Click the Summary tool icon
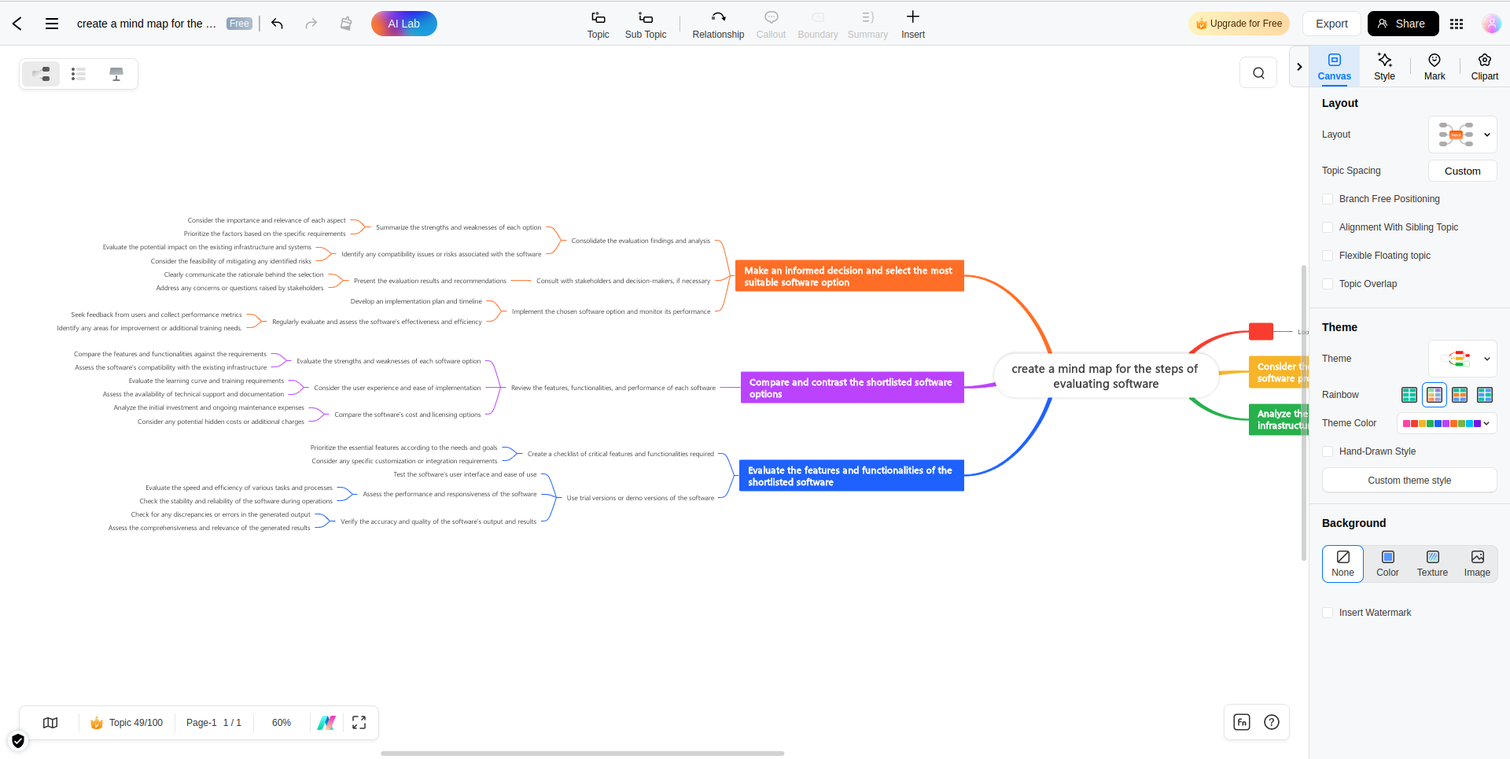The height and width of the screenshot is (759, 1510). click(867, 24)
